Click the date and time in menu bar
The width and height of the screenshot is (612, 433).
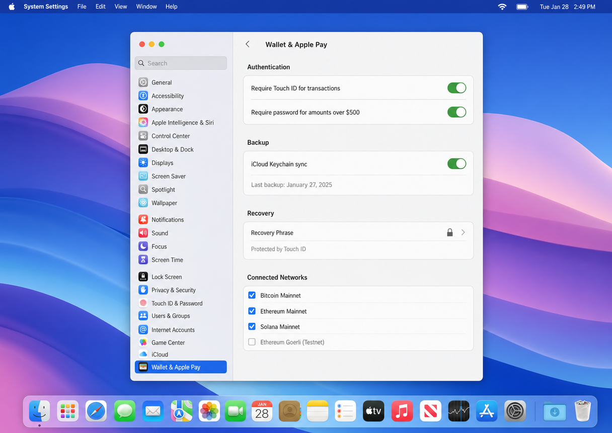pyautogui.click(x=568, y=7)
